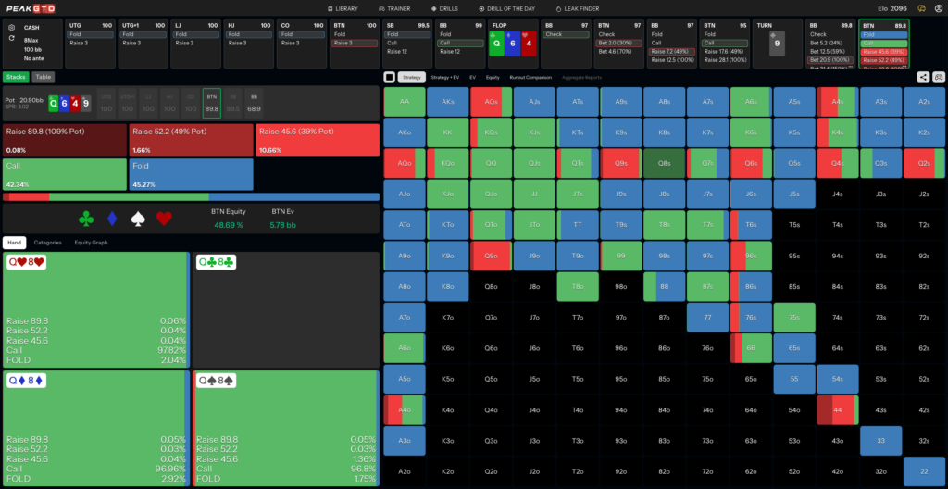Open the Trainer section
This screenshot has width=948, height=489.
tap(394, 9)
